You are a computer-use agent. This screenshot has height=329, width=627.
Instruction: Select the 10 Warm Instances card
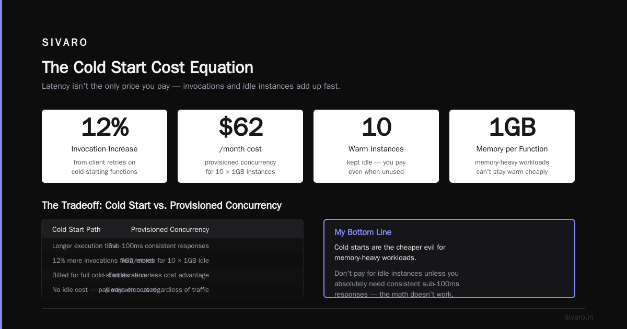pyautogui.click(x=376, y=146)
